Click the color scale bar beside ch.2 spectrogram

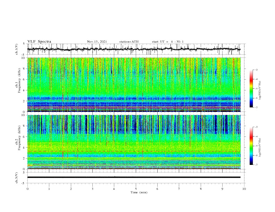(x=251, y=146)
